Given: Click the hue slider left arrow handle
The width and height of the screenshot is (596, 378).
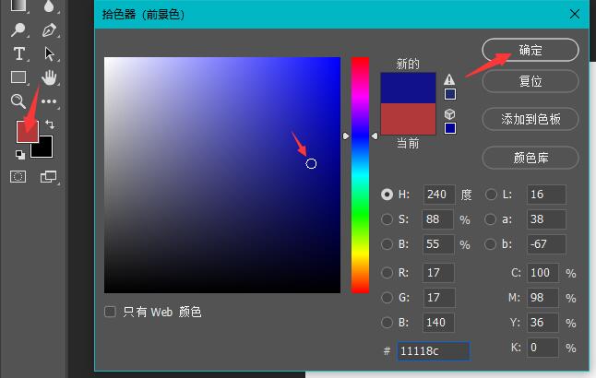Looking at the screenshot, I should point(345,136).
